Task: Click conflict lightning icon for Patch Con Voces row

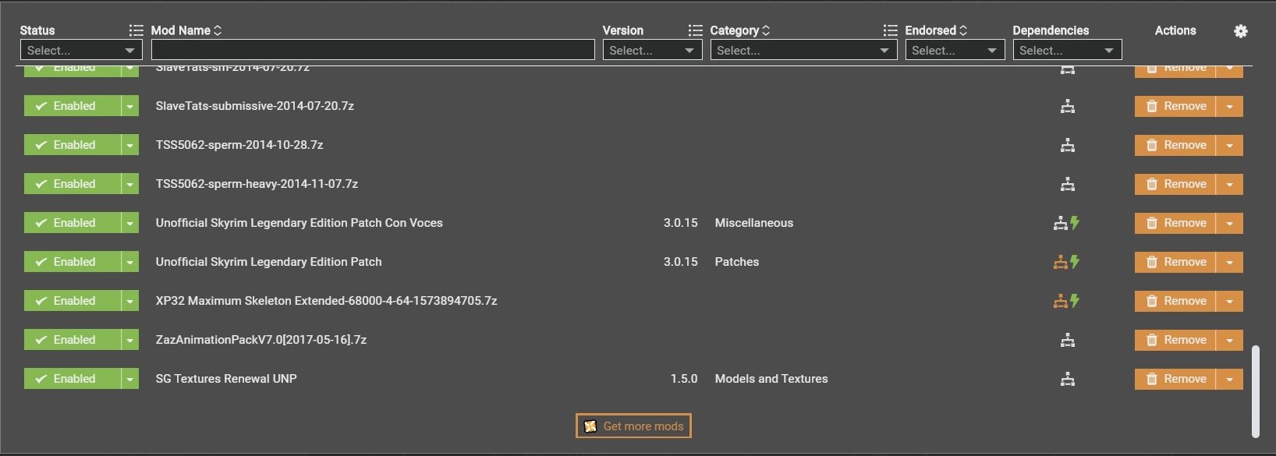Action: pos(1075,223)
